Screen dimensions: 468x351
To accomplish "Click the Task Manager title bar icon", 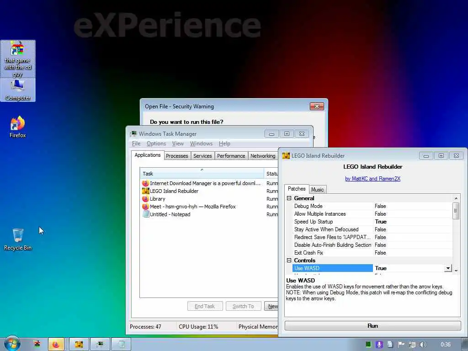I will click(133, 134).
